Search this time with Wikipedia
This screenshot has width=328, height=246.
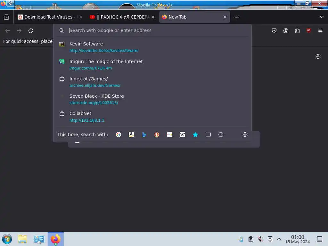(182, 135)
